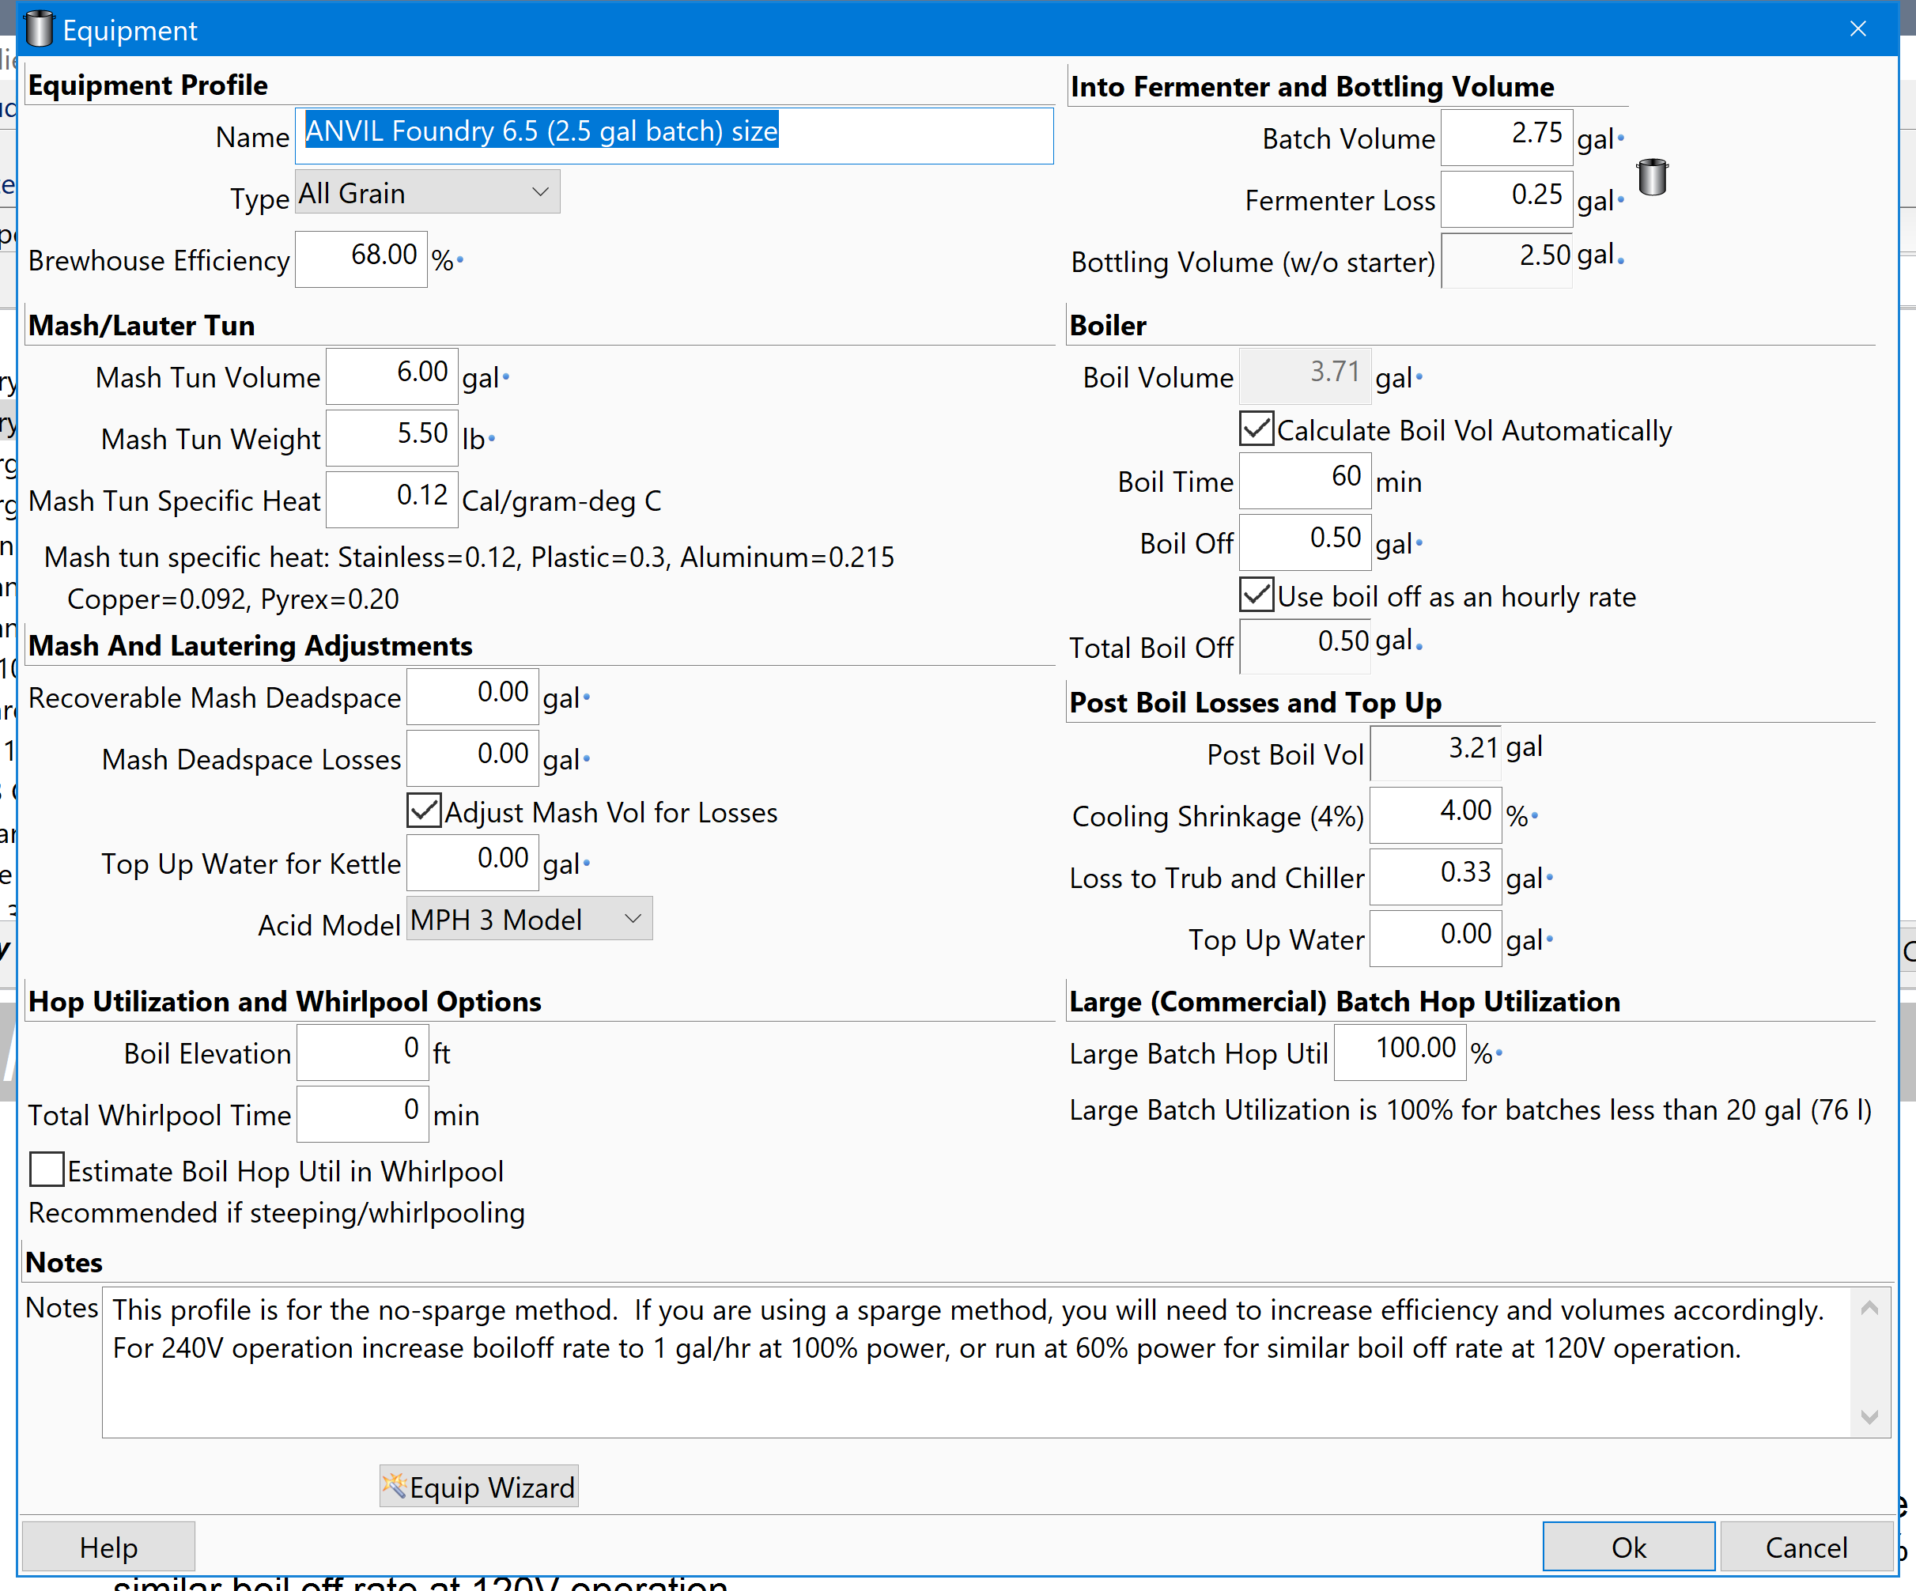This screenshot has width=1916, height=1591.
Task: Click the Total Boil Off field
Action: 1306,647
